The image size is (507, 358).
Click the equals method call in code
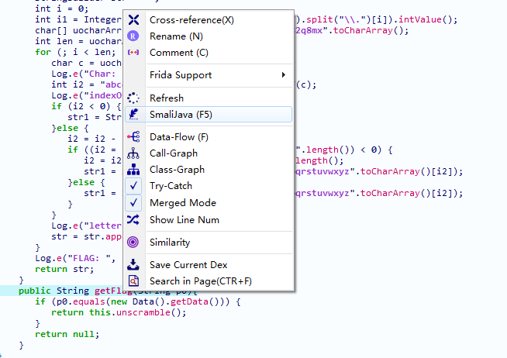pos(89,301)
